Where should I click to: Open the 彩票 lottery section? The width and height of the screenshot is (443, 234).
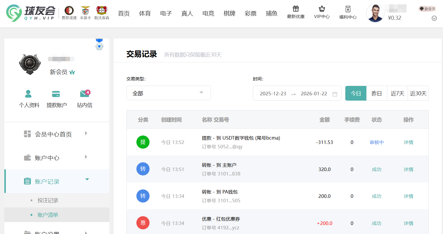251,13
